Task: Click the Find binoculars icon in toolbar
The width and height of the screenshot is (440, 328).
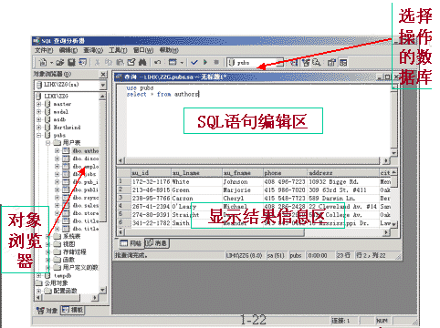Action: (x=142, y=62)
